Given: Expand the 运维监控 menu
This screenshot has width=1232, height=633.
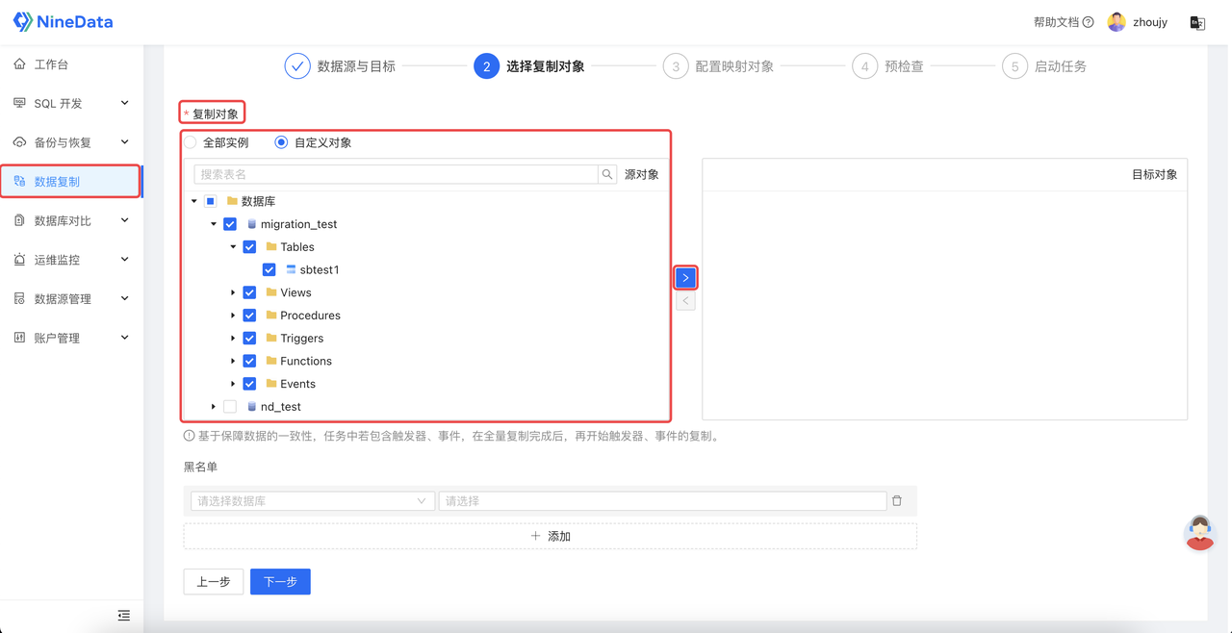Looking at the screenshot, I should (71, 260).
